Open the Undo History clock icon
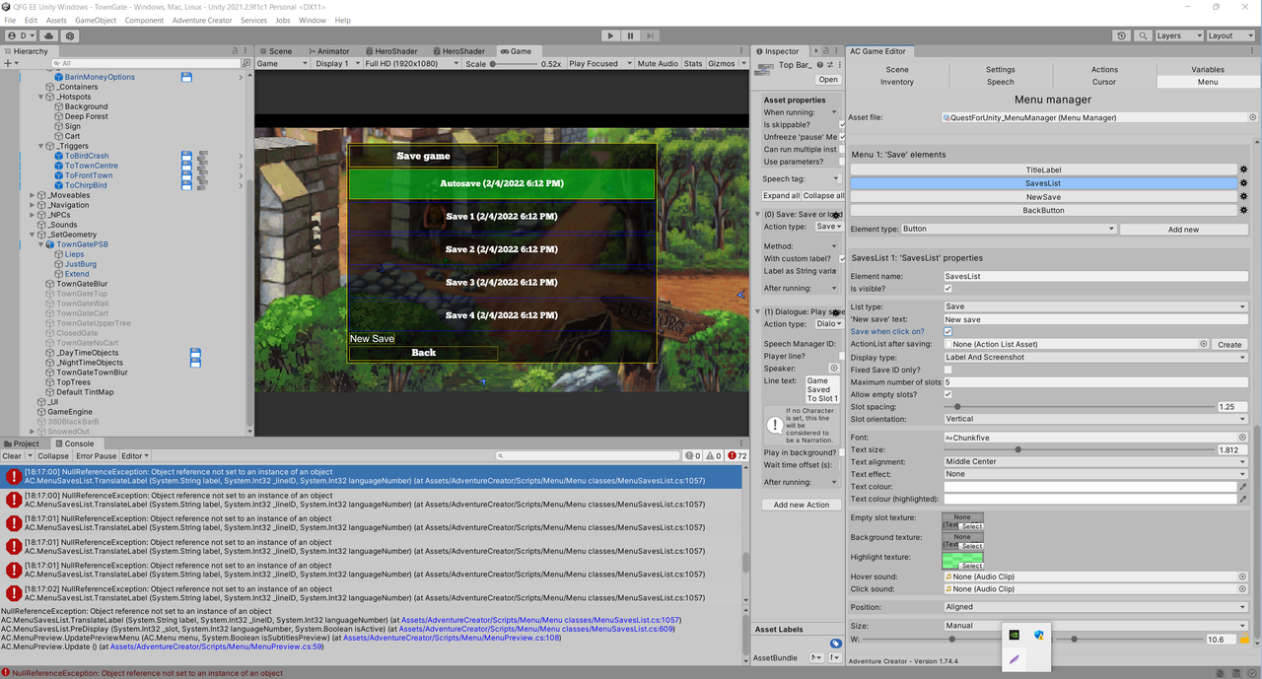The height and width of the screenshot is (679, 1262). click(x=1122, y=35)
